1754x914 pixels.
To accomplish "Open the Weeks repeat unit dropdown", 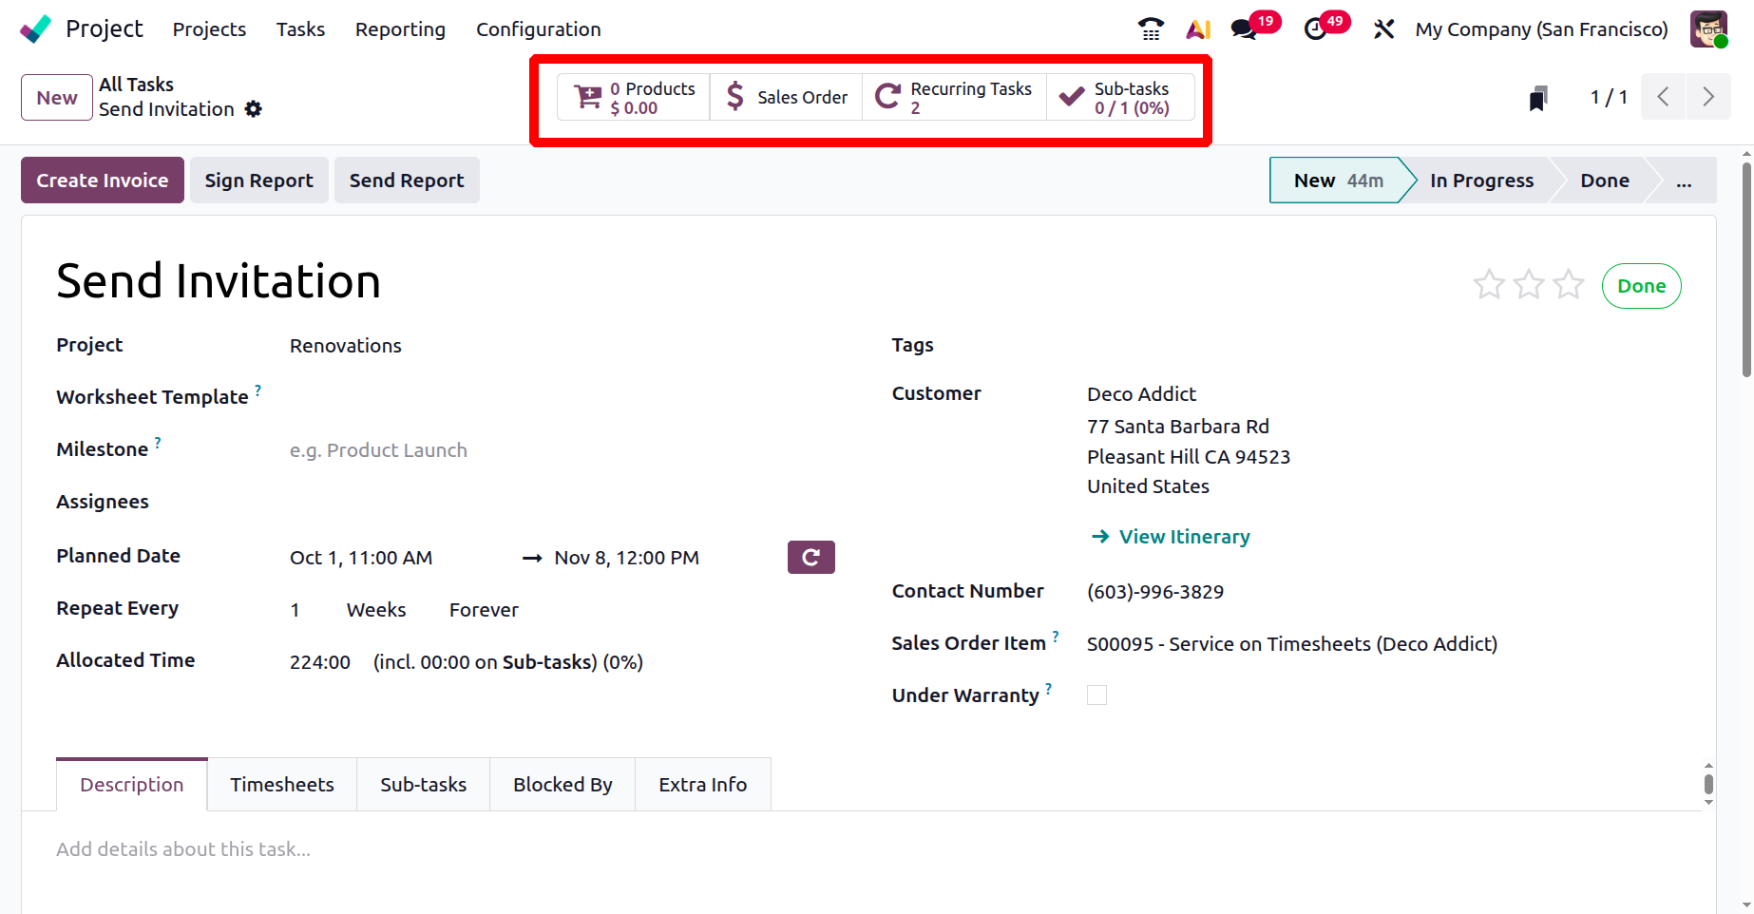I will coord(376,610).
